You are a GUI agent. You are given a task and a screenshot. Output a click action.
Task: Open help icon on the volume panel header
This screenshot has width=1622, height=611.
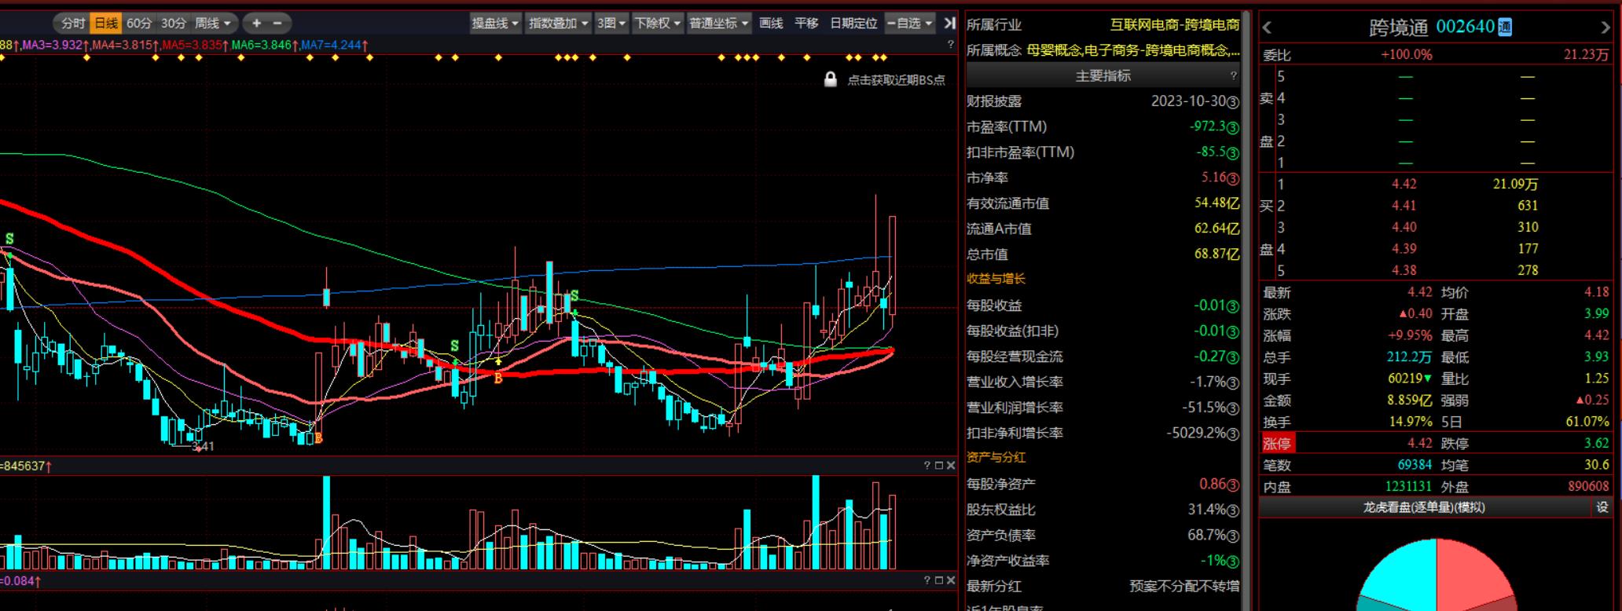(927, 466)
